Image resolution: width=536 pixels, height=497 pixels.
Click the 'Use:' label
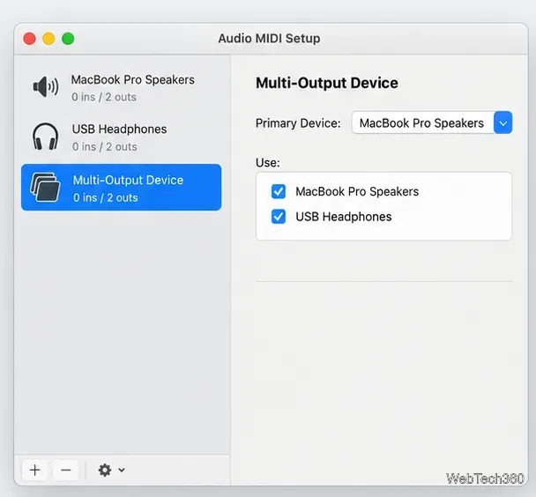(268, 163)
